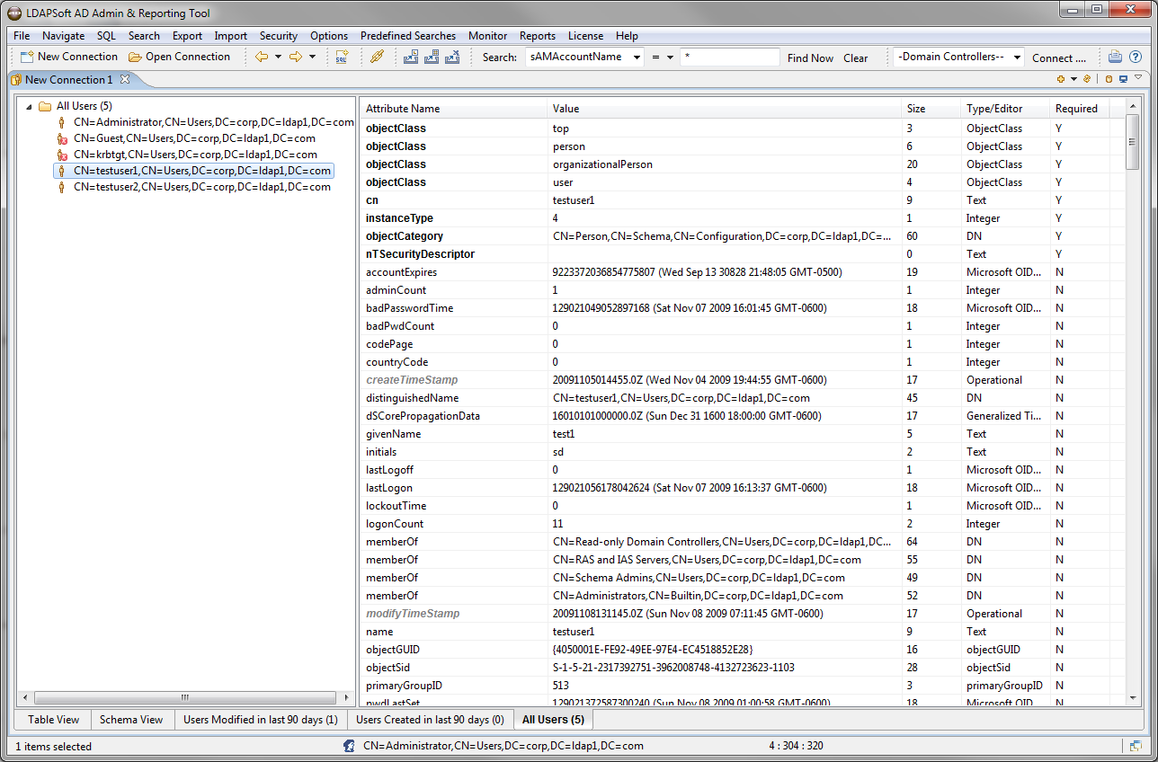
Task: Click the Clear search button
Action: tap(856, 58)
